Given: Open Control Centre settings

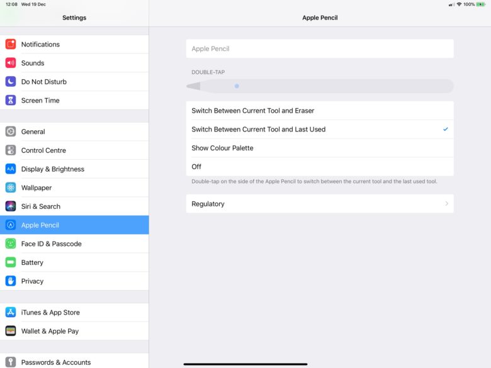Looking at the screenshot, I should [74, 150].
